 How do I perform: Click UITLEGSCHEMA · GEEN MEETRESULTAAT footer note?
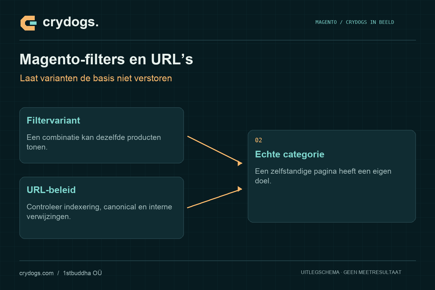pos(351,272)
